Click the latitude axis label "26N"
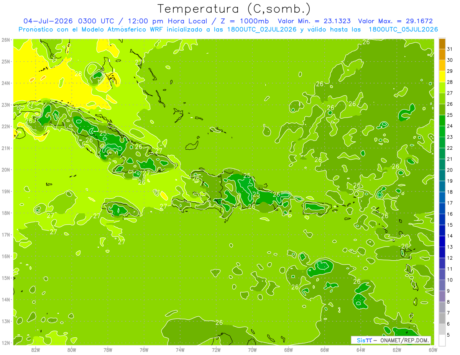This screenshot has width=460, height=355. tap(5, 40)
